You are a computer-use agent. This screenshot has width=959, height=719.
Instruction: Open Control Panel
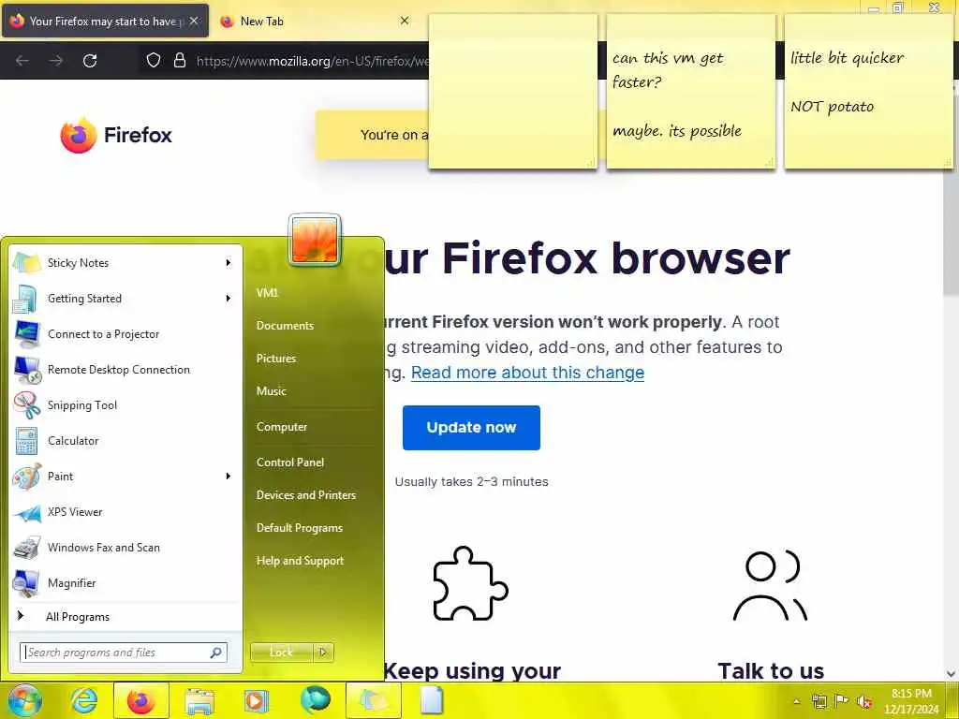(290, 462)
